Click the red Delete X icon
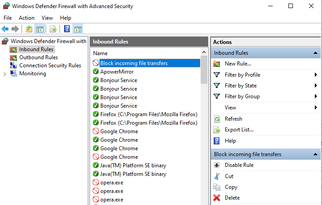The height and width of the screenshot is (205, 322). point(217,198)
